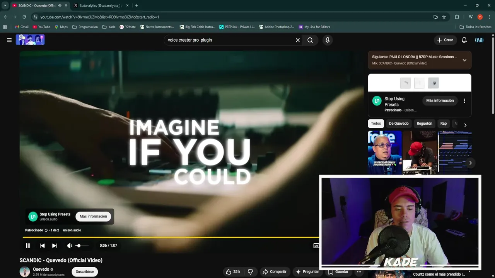Open the Quevedo channel avatar
495x278 pixels.
pos(25,272)
